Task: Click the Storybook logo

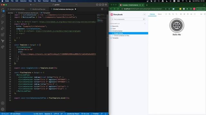Action: point(117,14)
